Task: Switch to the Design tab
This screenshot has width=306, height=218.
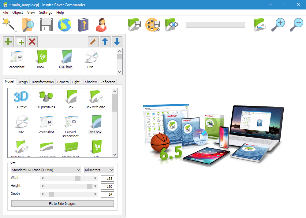Action: pyautogui.click(x=23, y=82)
